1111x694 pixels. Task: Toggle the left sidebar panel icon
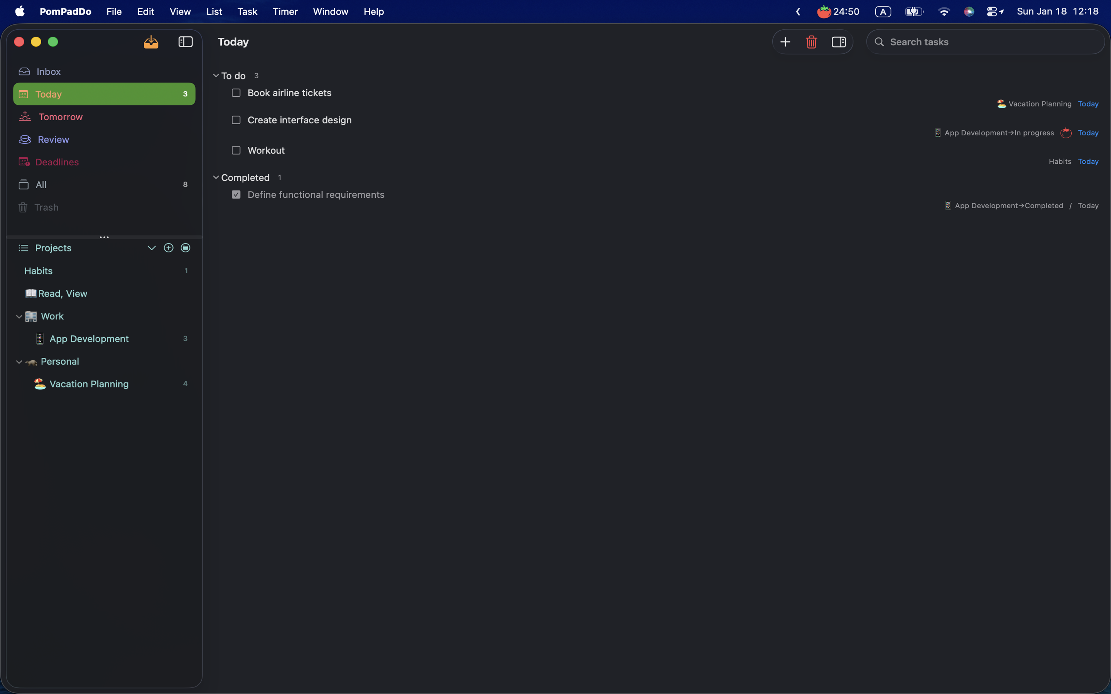coord(186,42)
